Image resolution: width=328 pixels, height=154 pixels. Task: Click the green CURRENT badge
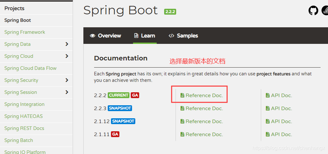pyautogui.click(x=119, y=95)
